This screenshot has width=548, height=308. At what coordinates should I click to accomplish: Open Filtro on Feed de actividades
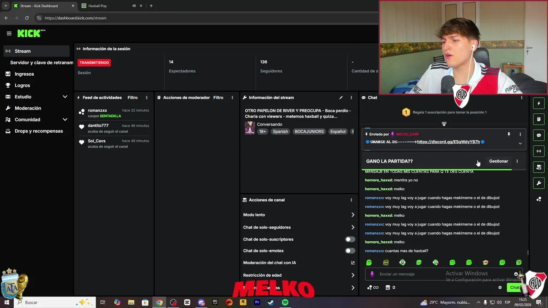(x=132, y=98)
